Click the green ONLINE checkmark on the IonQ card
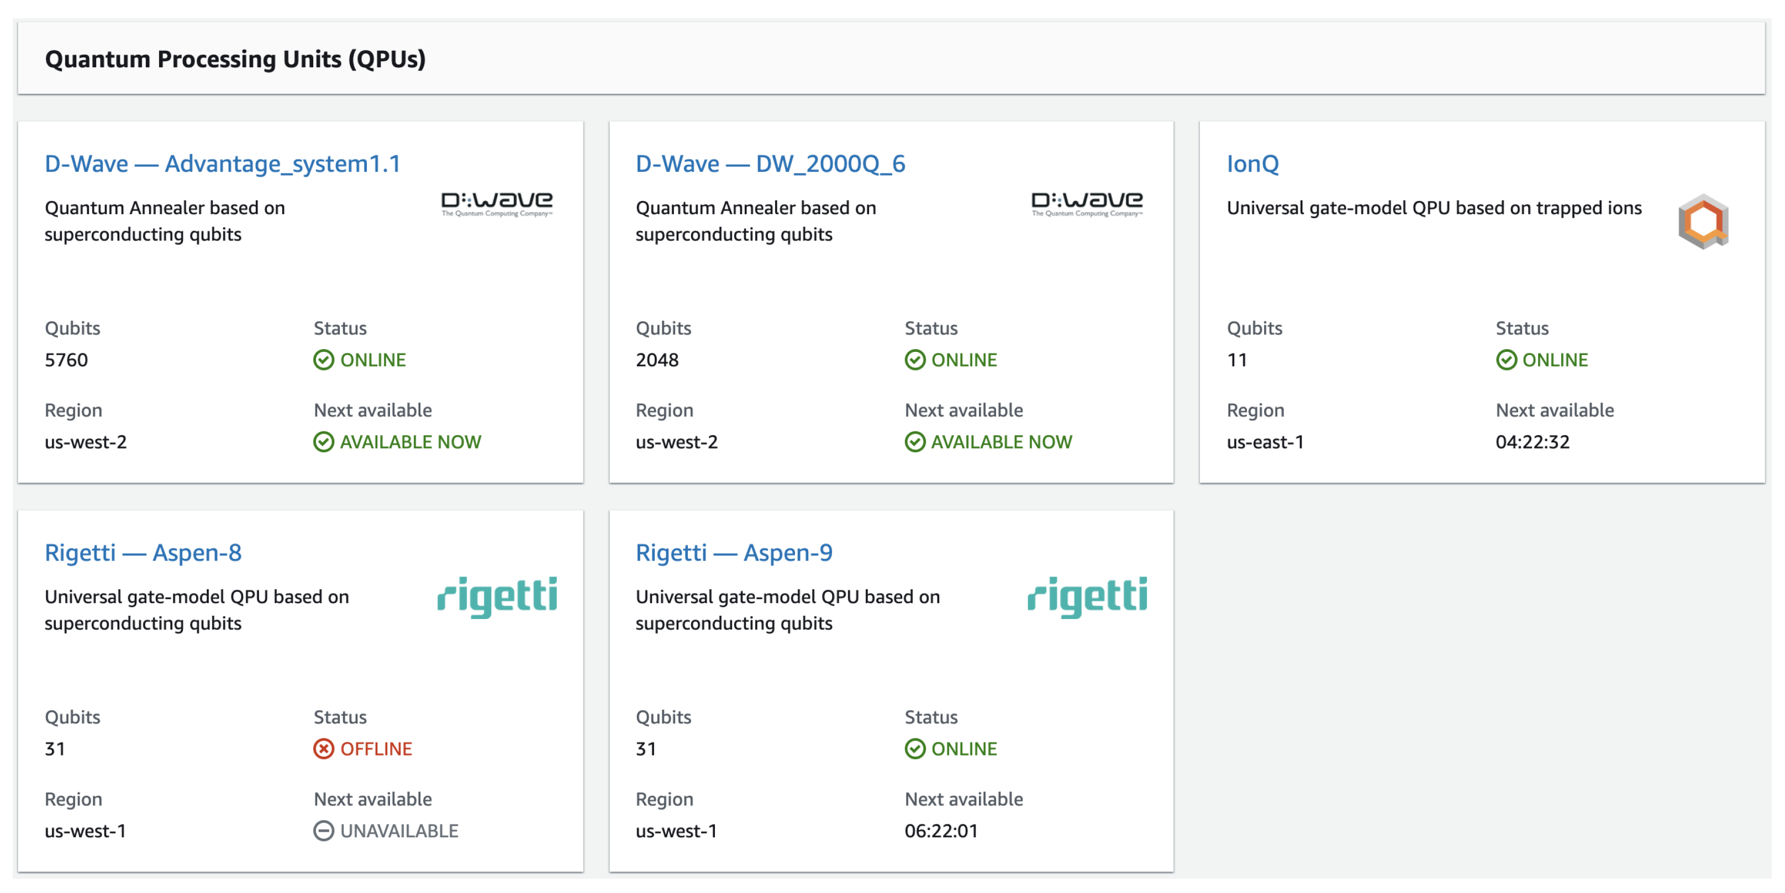Viewport: 1785px width, 893px height. point(1506,360)
